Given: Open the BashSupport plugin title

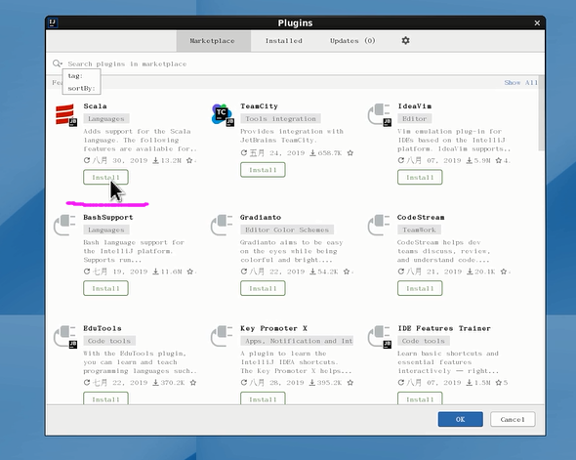Looking at the screenshot, I should pyautogui.click(x=108, y=217).
